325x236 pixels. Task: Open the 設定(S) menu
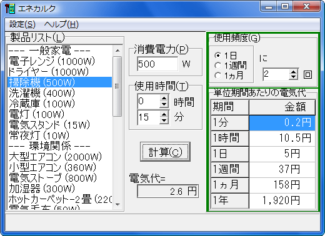[22, 24]
